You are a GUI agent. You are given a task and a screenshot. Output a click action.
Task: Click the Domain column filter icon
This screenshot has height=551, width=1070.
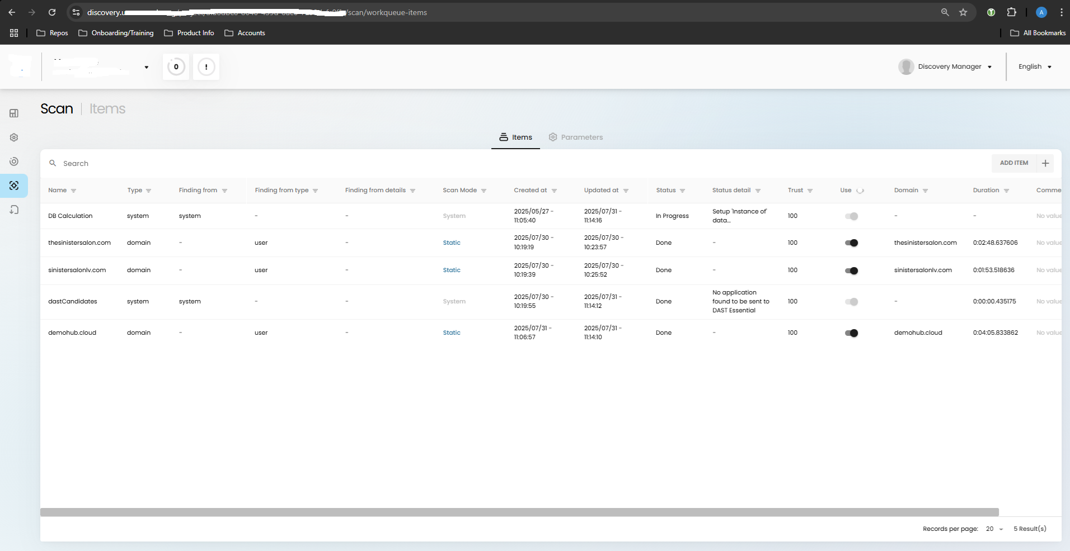[925, 191]
